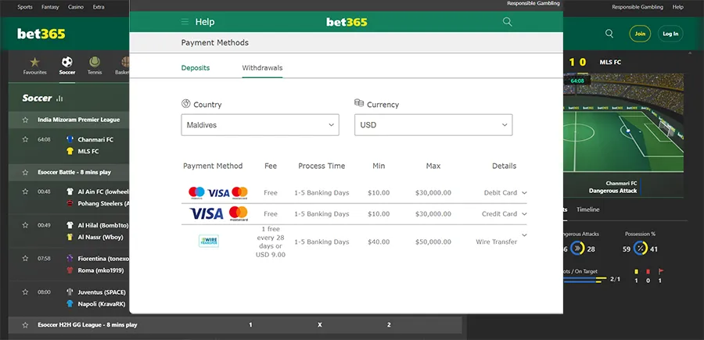Click the Fiorentina purple shirt icon

click(70, 259)
